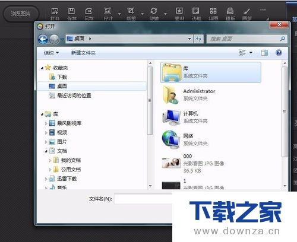Select the 旋转 (Rotate) tool icon
Image resolution: width=297 pixels, height=242 pixels.
click(x=154, y=11)
